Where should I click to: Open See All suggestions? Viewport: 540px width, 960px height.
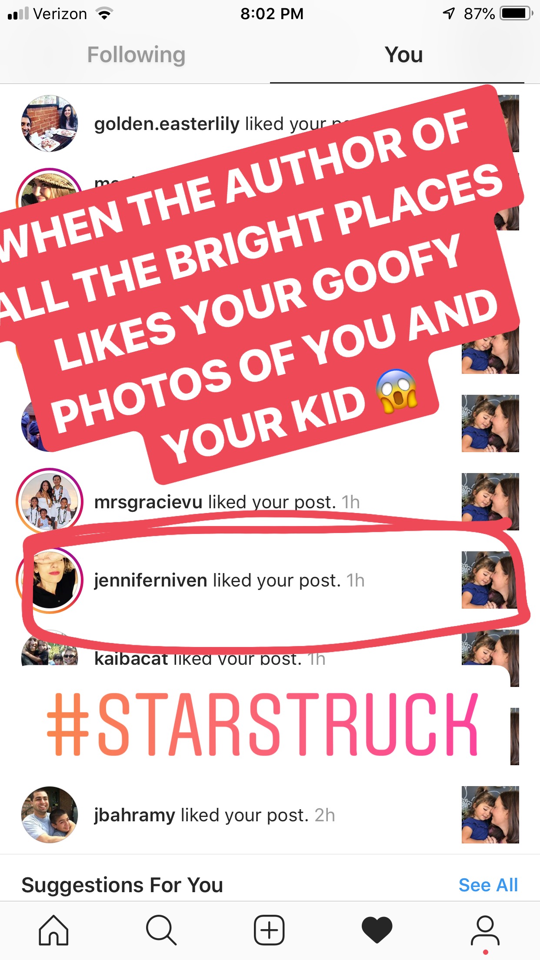(488, 885)
